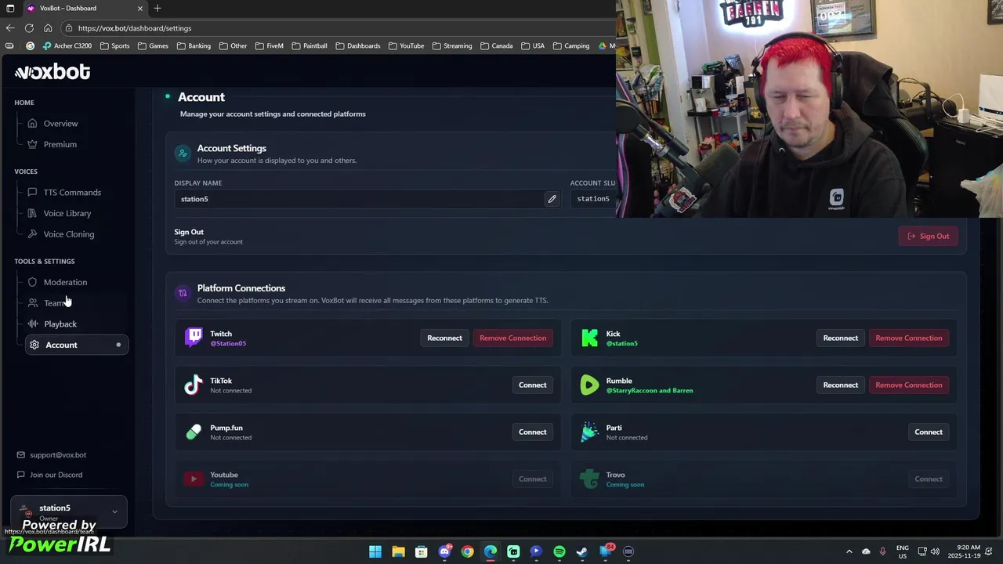Open the Team sidebar item
Image resolution: width=1003 pixels, height=564 pixels.
point(55,303)
